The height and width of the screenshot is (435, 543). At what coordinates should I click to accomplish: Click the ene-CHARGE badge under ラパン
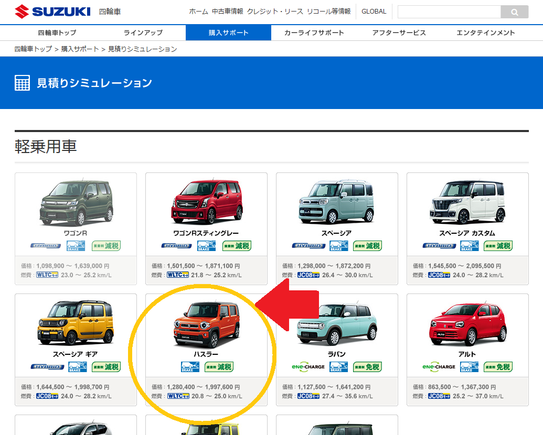point(308,367)
